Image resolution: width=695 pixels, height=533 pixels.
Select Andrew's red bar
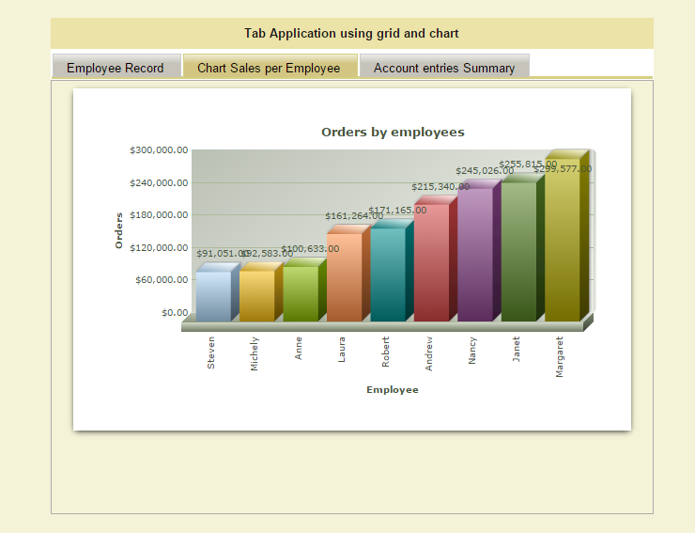(431, 263)
